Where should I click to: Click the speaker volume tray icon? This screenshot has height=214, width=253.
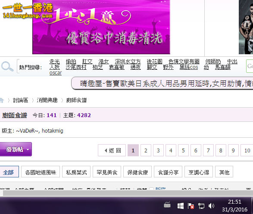click(x=211, y=206)
